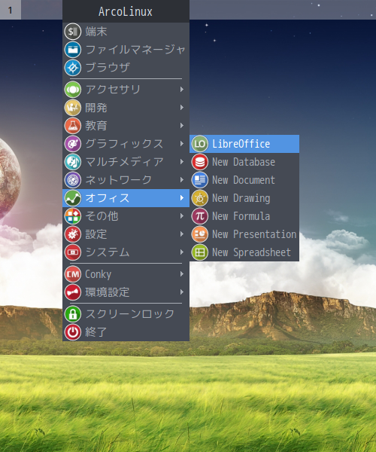Click the その他 colored blocks icon
The height and width of the screenshot is (452, 376).
[x=72, y=216]
